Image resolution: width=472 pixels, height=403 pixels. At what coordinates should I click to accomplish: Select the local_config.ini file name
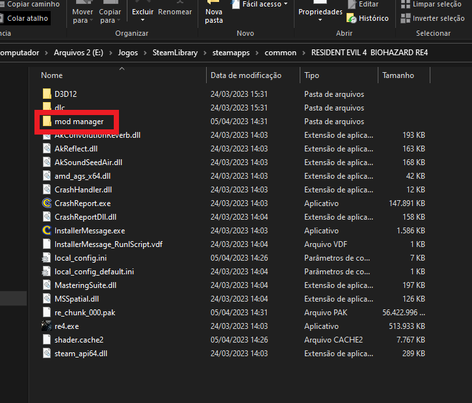[x=81, y=258]
